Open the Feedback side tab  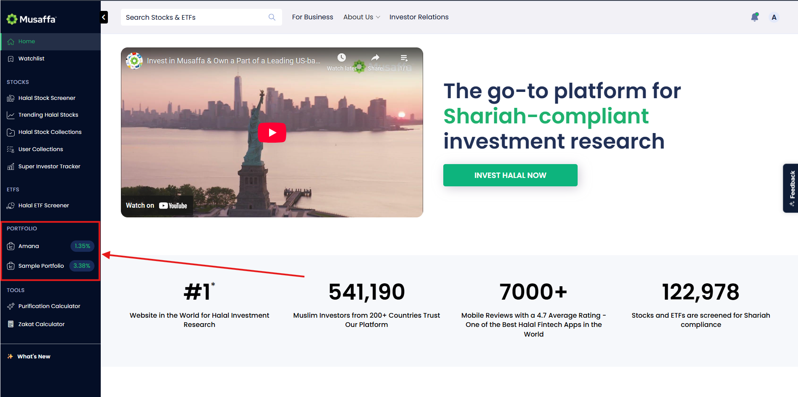(x=791, y=188)
